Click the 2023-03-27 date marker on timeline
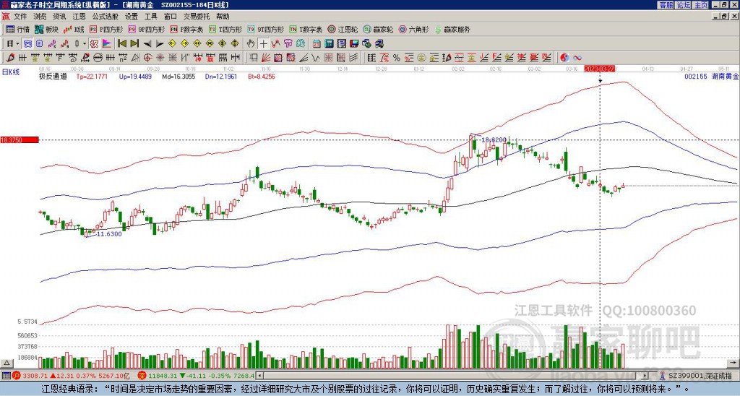This screenshot has height=396, width=740. tap(599, 68)
